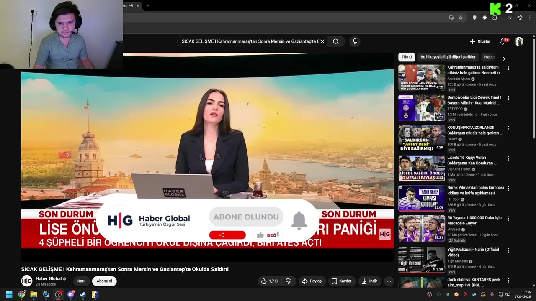Open the NVIDIA tray icon
Screen dimensions: 536x301
pos(447,294)
